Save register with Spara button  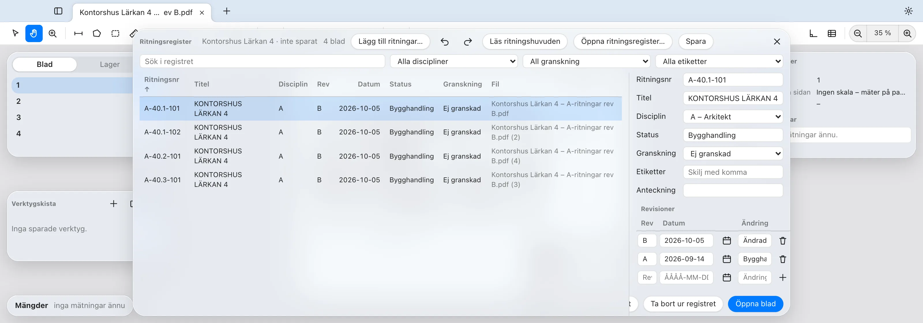point(695,42)
